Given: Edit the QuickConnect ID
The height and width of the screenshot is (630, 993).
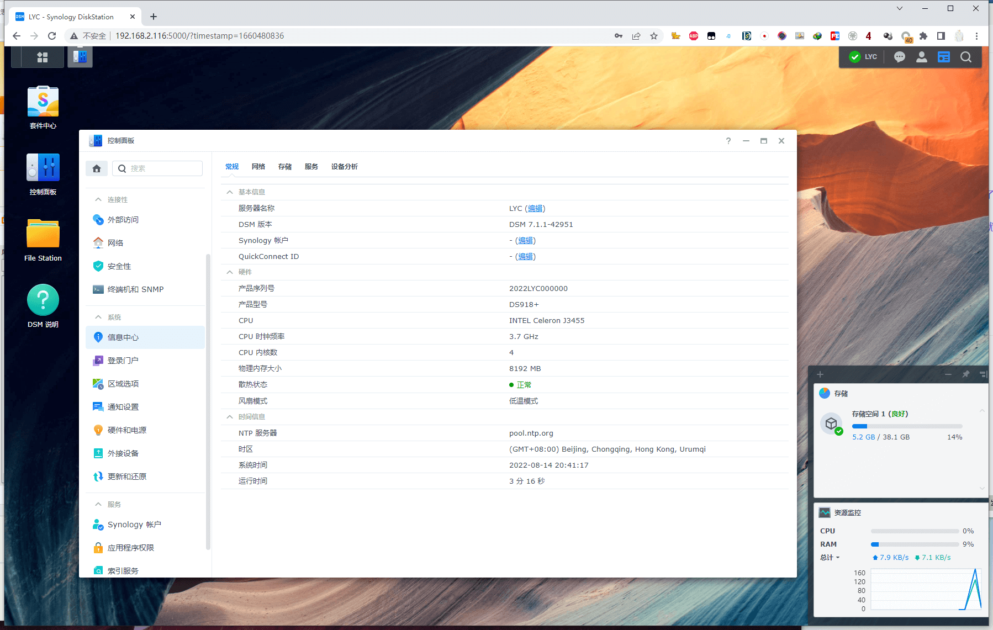Looking at the screenshot, I should [x=526, y=257].
